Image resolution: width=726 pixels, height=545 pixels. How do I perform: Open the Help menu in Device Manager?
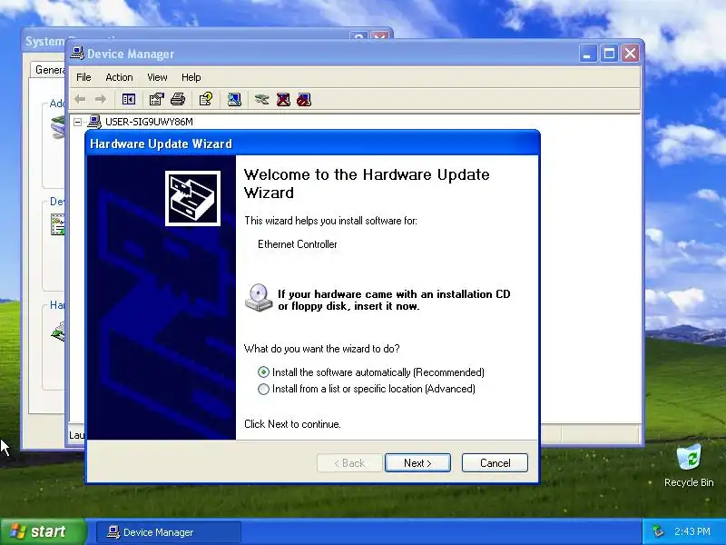(191, 77)
